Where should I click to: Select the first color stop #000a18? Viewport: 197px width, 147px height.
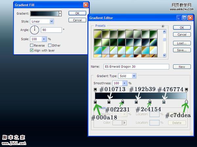95,101
